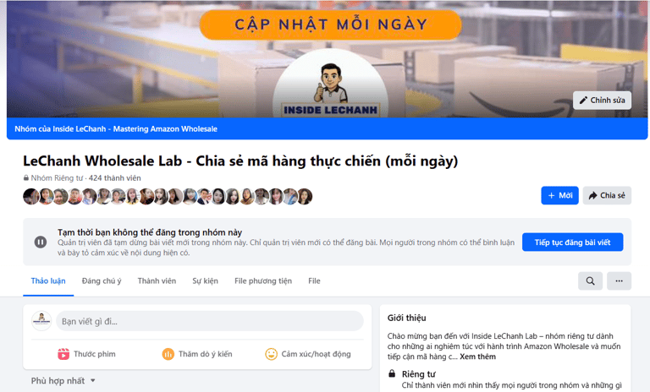This screenshot has width=650, height=392.
Task: Open the File phương tiện tab
Action: (263, 281)
